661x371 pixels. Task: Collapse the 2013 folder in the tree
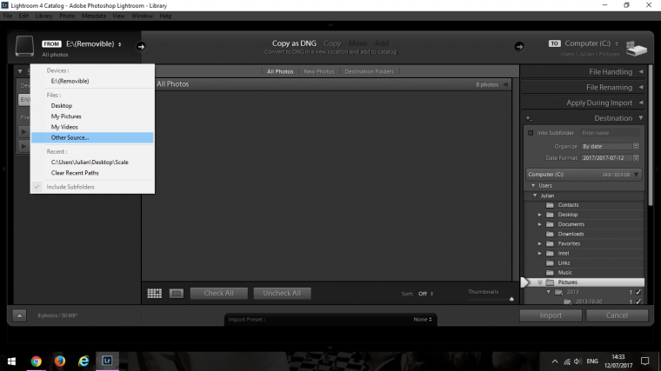[x=549, y=292]
